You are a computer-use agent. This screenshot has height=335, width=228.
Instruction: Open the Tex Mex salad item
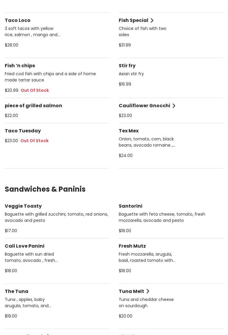tap(129, 131)
